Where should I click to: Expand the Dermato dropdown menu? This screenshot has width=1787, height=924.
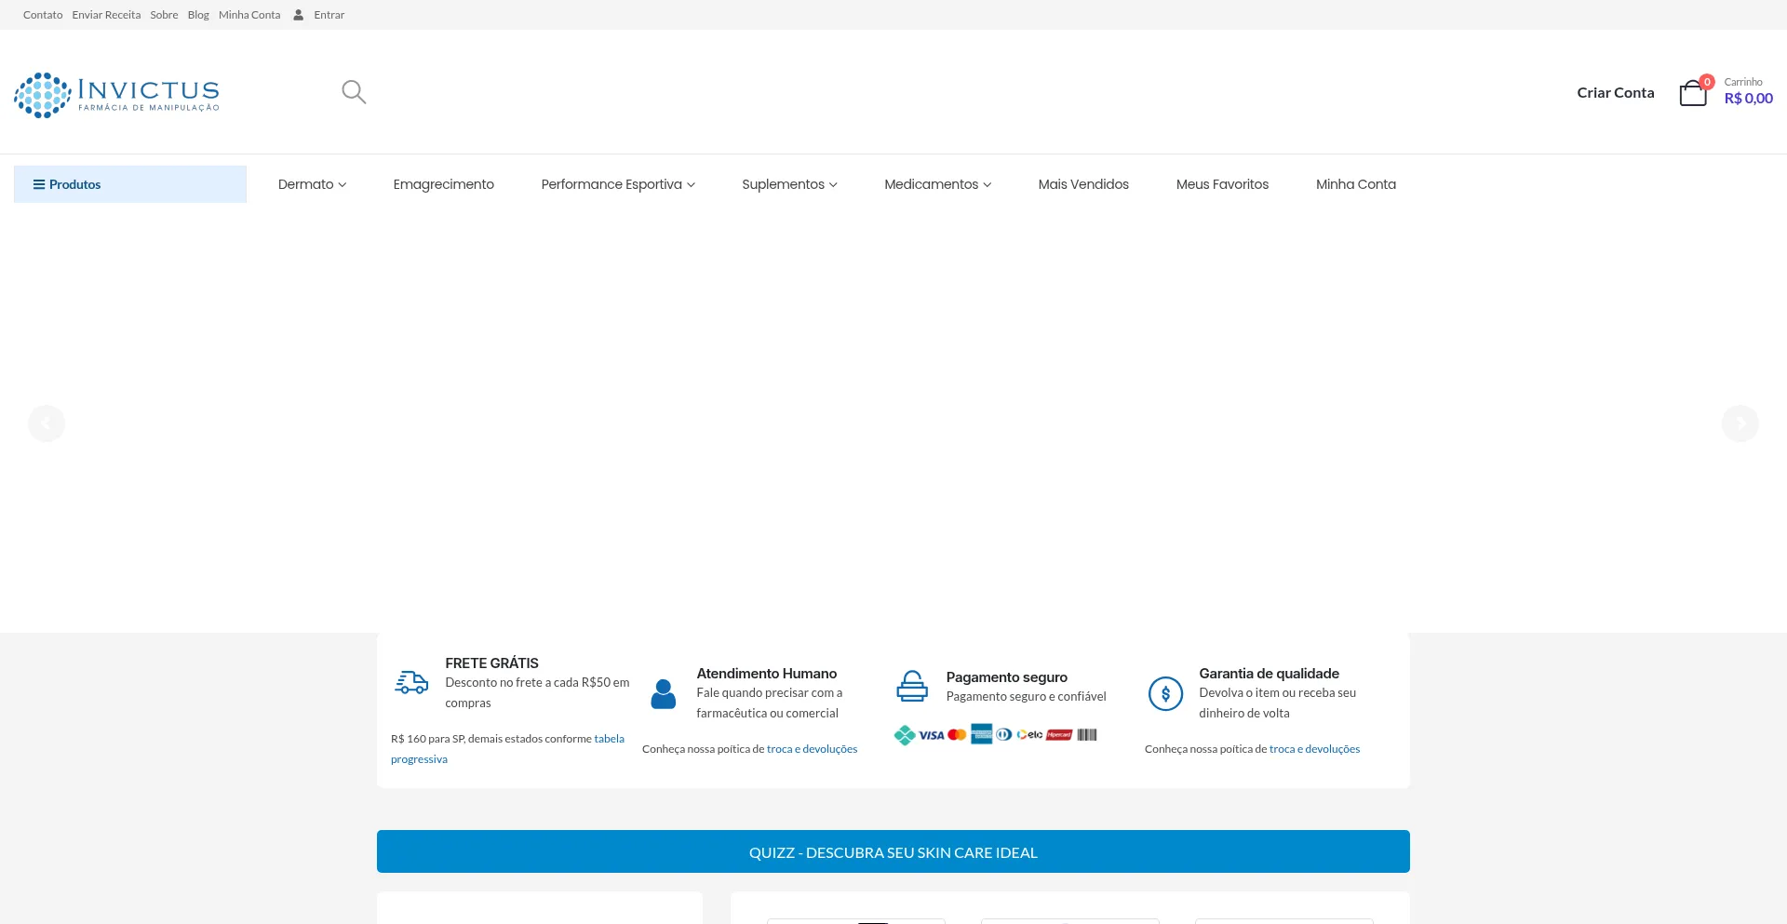click(312, 184)
